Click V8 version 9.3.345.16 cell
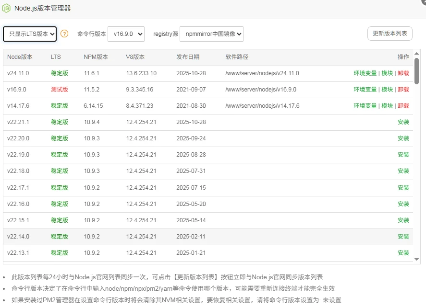 [140, 90]
